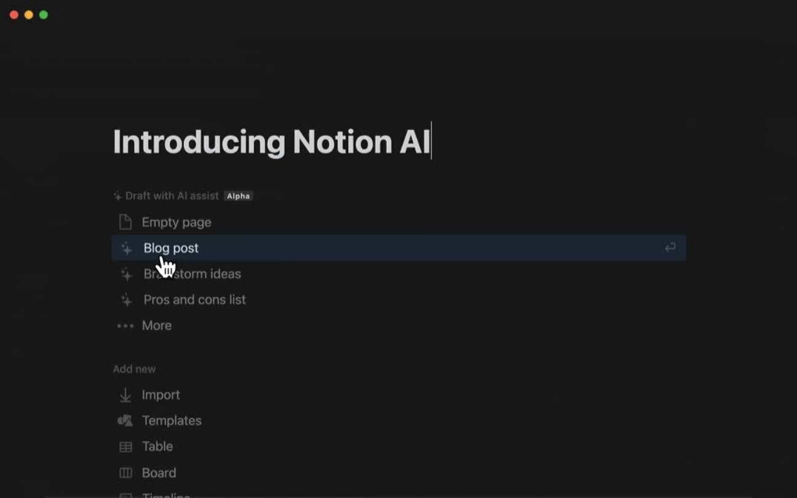Click the green macOS fullscreen window button
Image resolution: width=797 pixels, height=498 pixels.
pyautogui.click(x=44, y=15)
